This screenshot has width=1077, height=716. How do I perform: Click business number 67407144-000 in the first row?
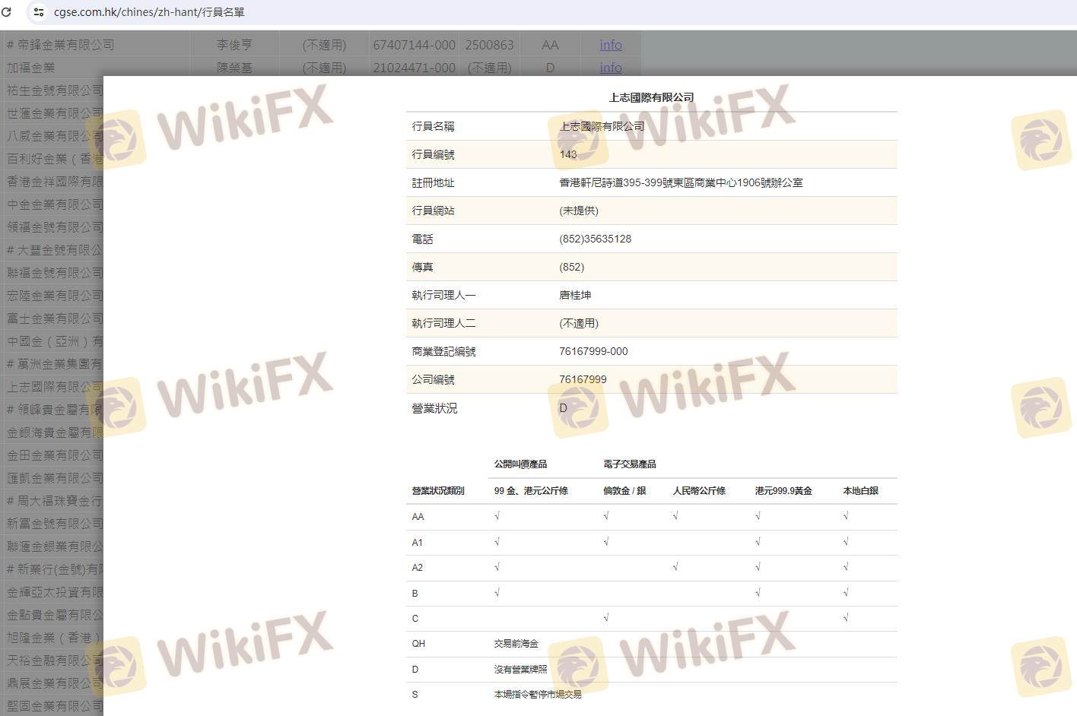pyautogui.click(x=414, y=45)
